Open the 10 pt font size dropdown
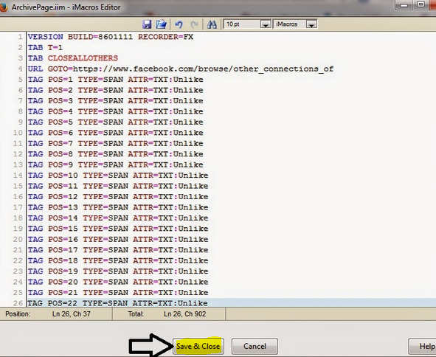Screen dimensions: 436x357 (x=266, y=24)
